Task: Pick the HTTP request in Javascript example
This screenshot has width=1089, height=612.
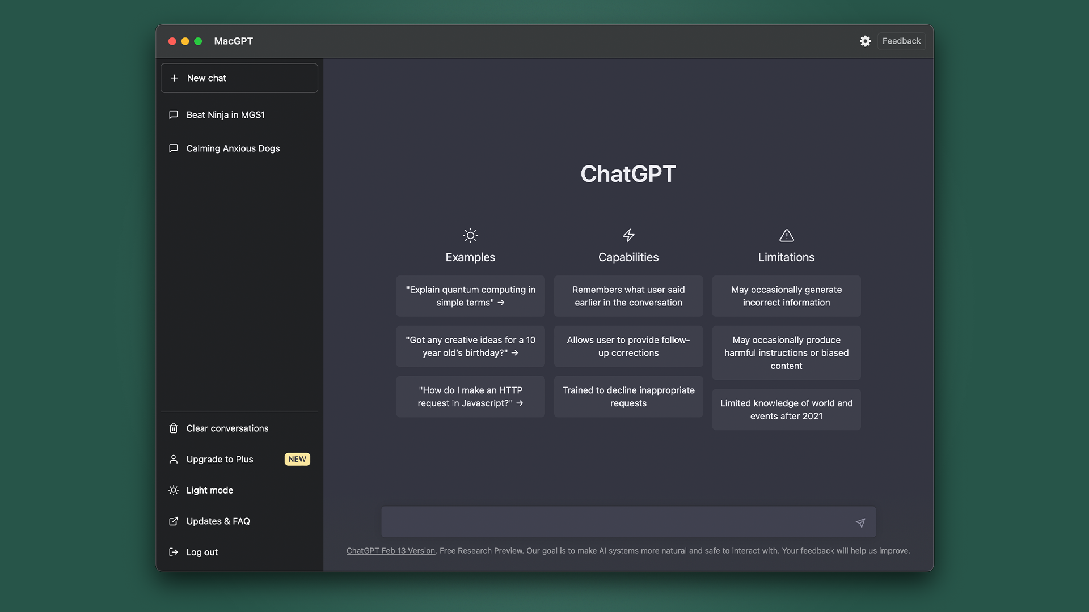Action: tap(470, 397)
